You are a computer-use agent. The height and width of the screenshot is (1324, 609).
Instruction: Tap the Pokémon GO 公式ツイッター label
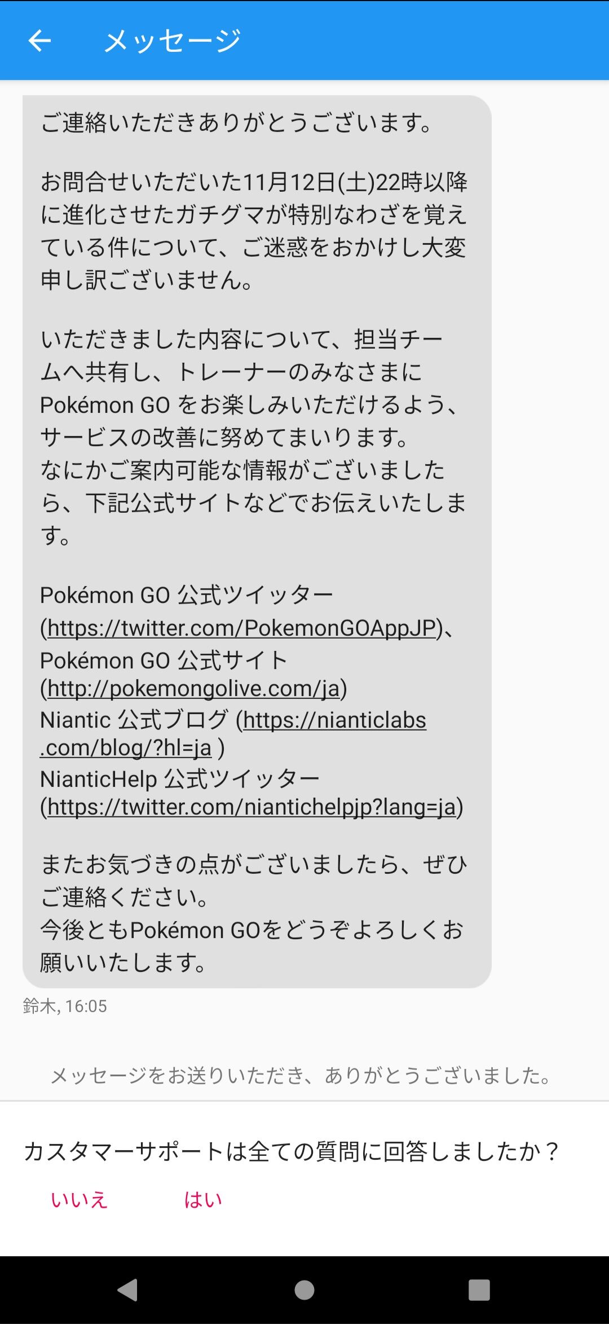[x=187, y=595]
